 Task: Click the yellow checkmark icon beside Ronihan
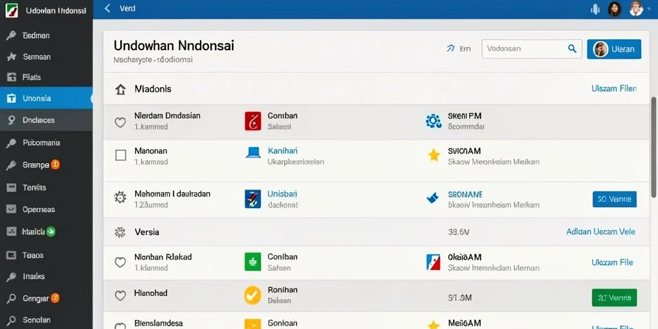252,295
